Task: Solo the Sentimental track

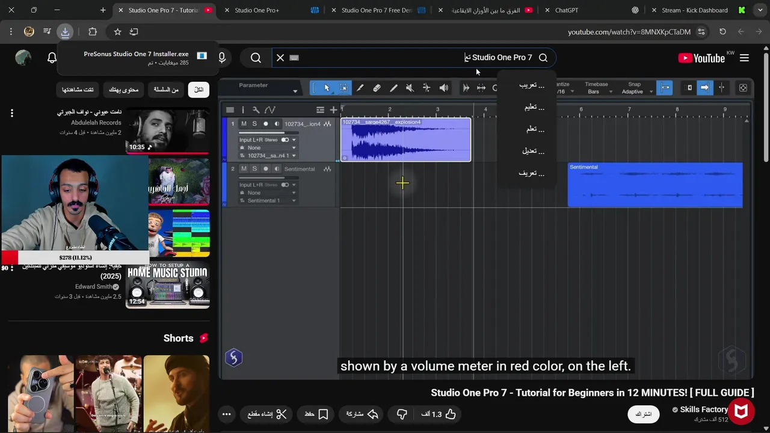Action: click(254, 169)
